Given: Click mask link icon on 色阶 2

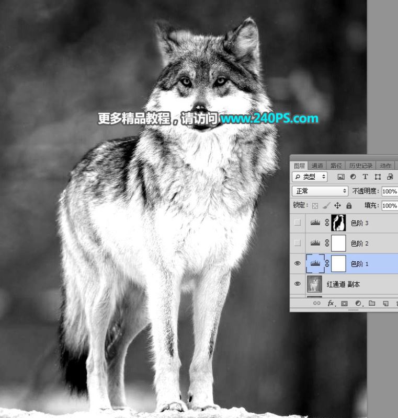Looking at the screenshot, I should (x=327, y=243).
